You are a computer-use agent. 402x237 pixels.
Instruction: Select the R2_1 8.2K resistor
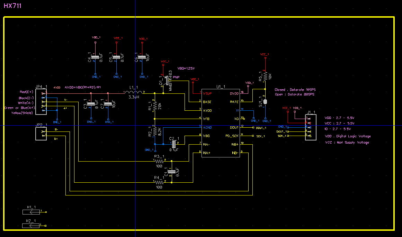click(x=155, y=131)
